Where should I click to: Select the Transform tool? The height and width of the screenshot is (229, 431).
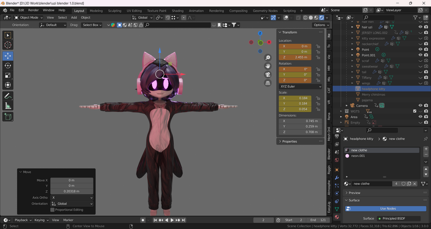pos(8,84)
